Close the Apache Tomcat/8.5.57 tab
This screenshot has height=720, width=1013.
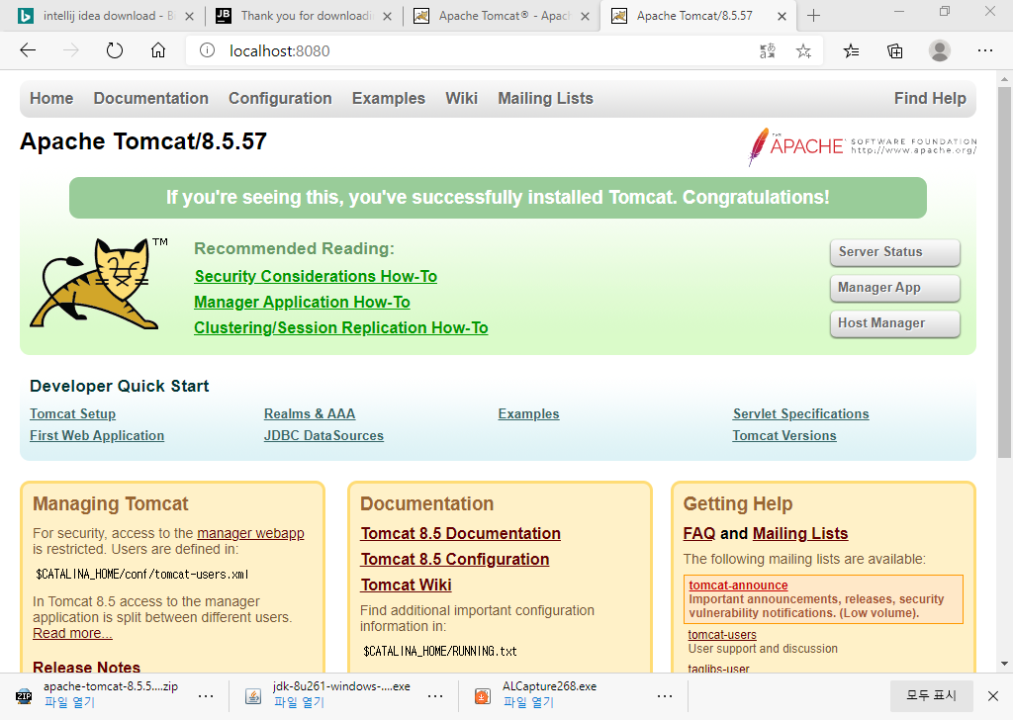[782, 16]
